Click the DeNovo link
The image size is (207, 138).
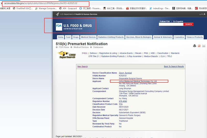tap(93, 53)
